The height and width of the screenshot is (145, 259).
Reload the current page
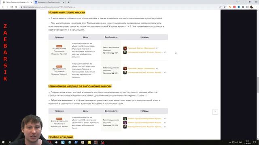(12, 7)
